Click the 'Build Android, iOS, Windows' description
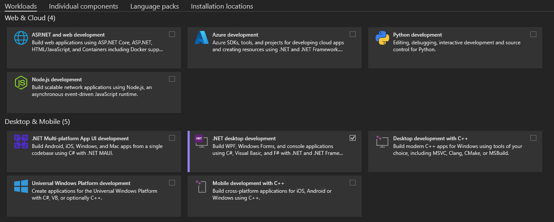The height and width of the screenshot is (222, 554). (x=97, y=150)
